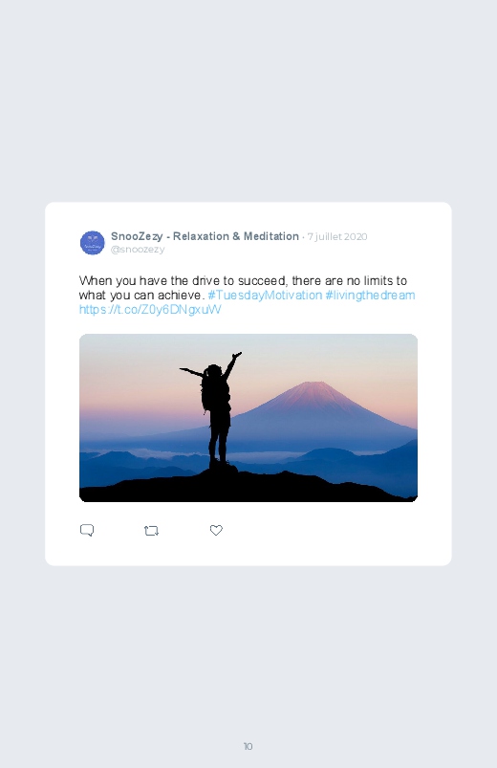Open the SnooZezy profile avatar
The height and width of the screenshot is (768, 497).
click(x=93, y=242)
